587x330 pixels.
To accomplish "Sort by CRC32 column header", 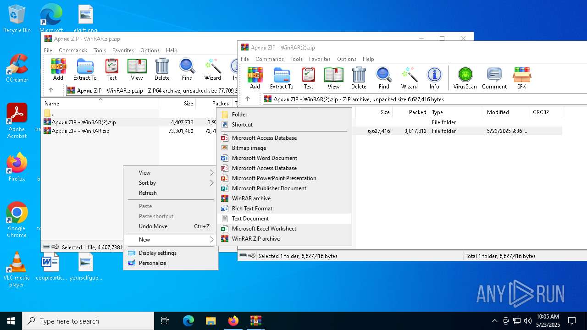I will click(545, 112).
